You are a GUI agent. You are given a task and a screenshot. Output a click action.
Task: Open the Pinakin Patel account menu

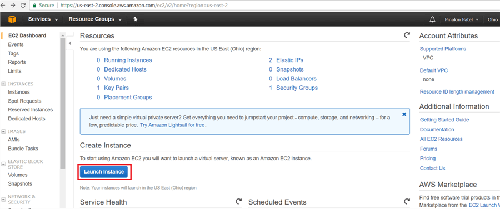(462, 19)
